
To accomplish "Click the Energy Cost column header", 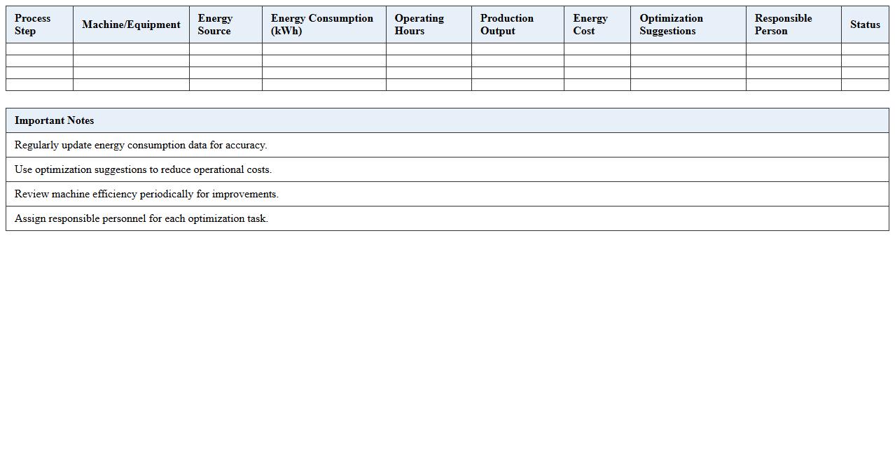I will [x=590, y=24].
